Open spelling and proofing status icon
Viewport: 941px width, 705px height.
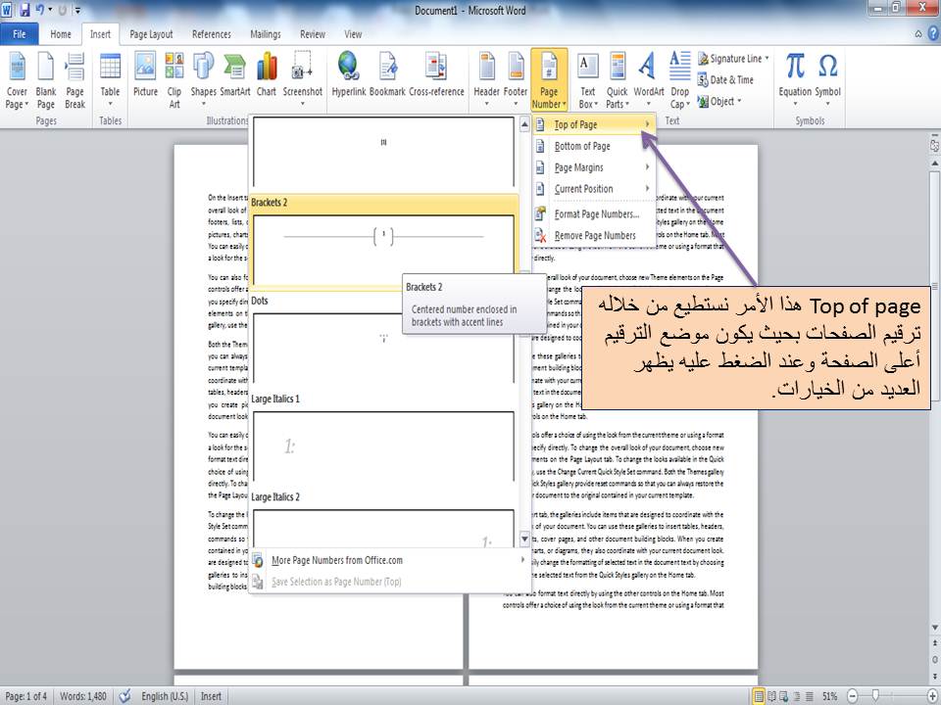click(x=124, y=696)
